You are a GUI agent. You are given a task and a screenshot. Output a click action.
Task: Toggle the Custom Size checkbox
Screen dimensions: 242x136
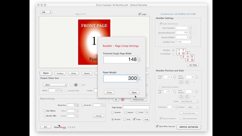click(66, 91)
